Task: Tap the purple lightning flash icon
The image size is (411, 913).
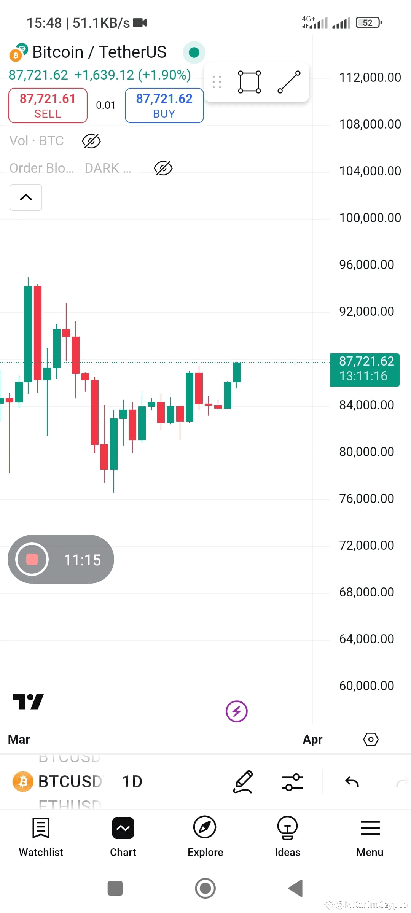Action: [x=237, y=711]
